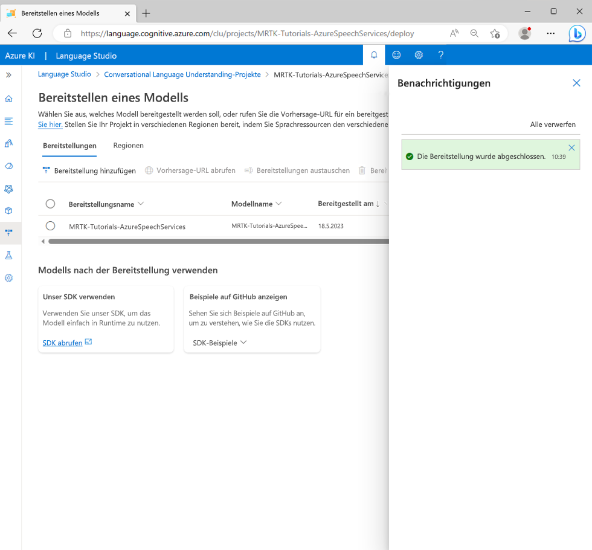View site information lock icon

(68, 33)
